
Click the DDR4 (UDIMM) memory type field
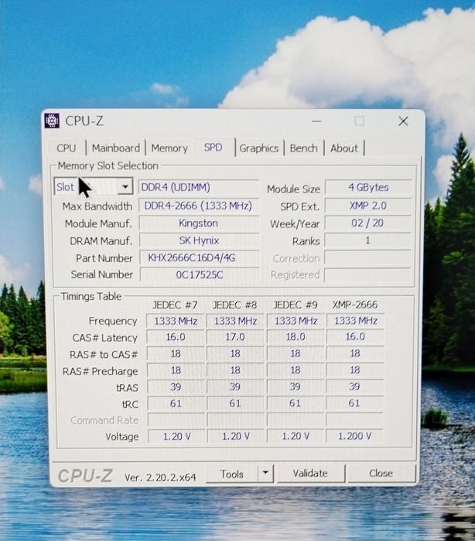click(199, 187)
